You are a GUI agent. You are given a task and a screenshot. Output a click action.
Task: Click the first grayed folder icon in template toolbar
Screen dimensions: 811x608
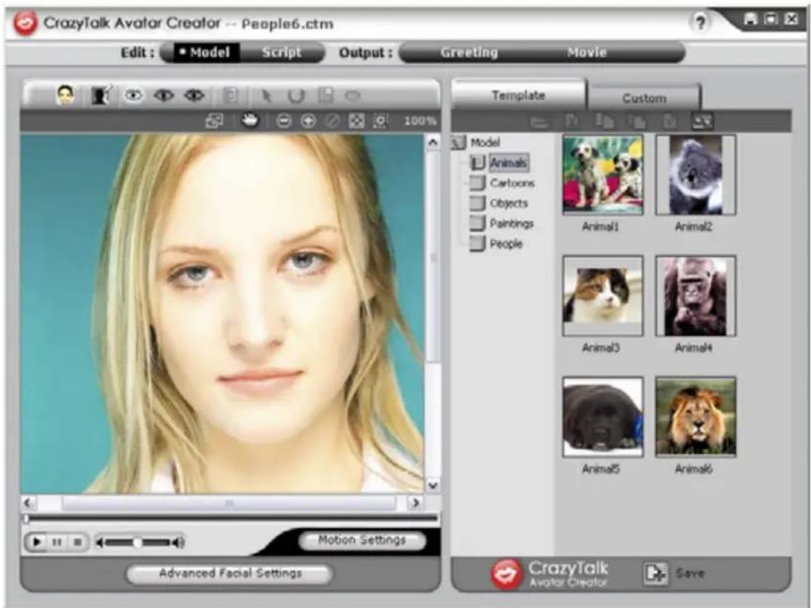(x=540, y=122)
